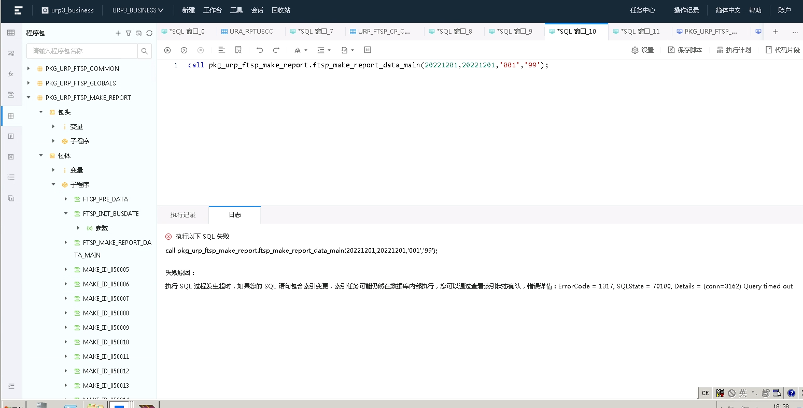The width and height of the screenshot is (803, 408).
Task: Open 代码片段 code snippets
Action: (x=782, y=50)
